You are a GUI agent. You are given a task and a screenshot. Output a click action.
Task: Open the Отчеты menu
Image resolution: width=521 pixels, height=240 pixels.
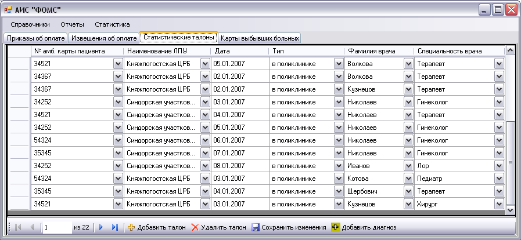tap(72, 24)
